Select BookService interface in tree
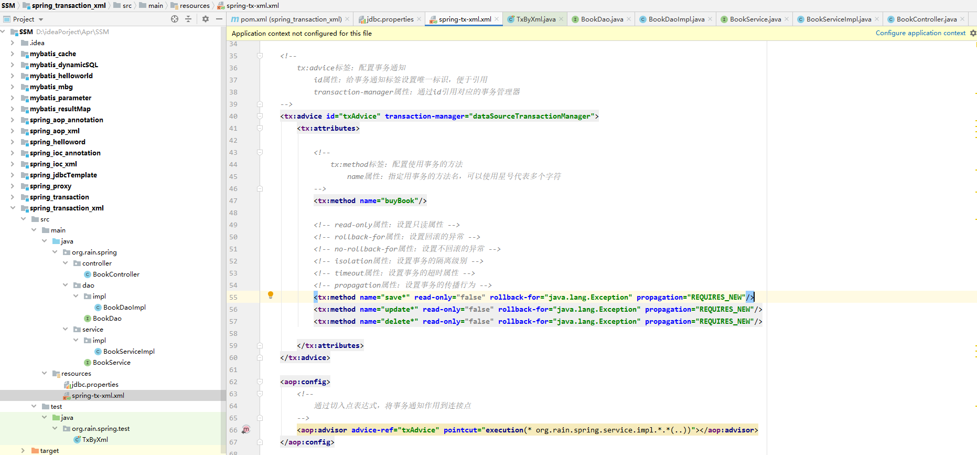This screenshot has width=977, height=455. [111, 362]
